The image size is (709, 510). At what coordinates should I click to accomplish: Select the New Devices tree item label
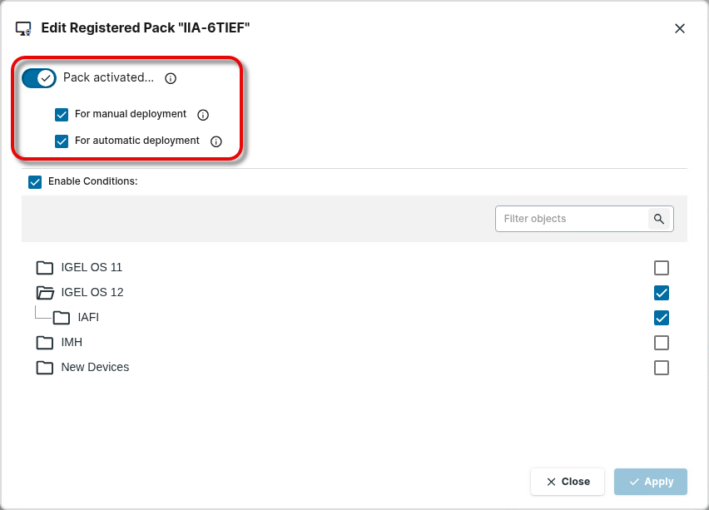click(95, 367)
